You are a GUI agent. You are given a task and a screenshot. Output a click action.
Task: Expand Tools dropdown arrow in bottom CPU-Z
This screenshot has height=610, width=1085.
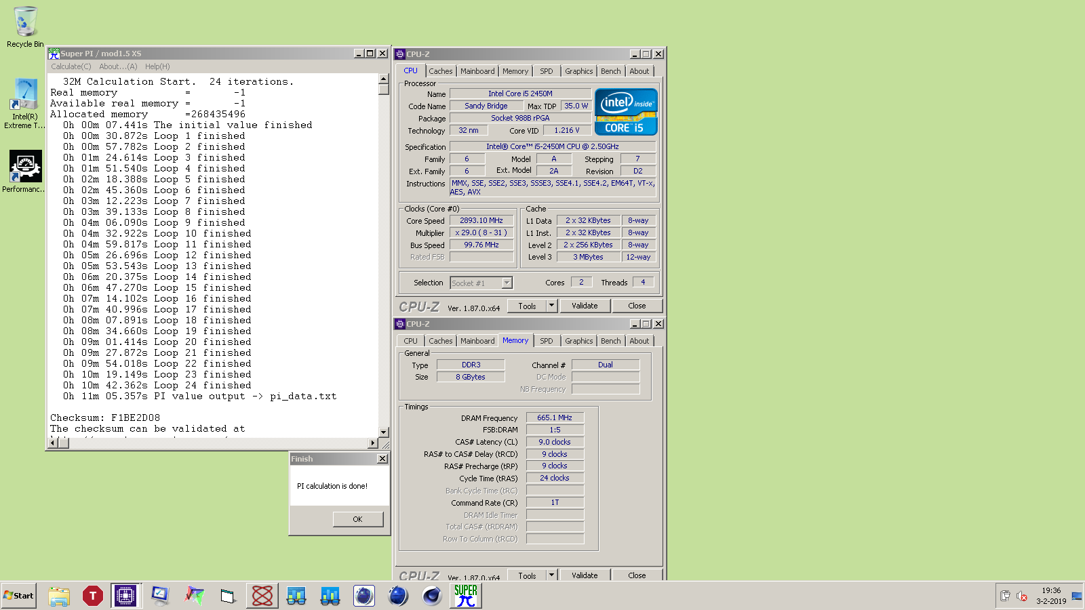[x=551, y=575]
